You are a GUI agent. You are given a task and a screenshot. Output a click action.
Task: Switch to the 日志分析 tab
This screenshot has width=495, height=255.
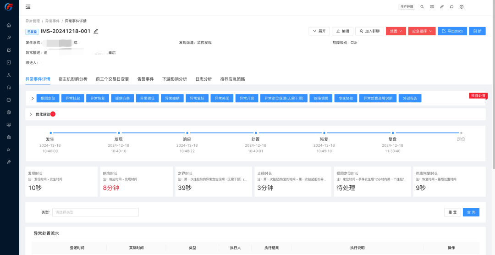pyautogui.click(x=203, y=79)
